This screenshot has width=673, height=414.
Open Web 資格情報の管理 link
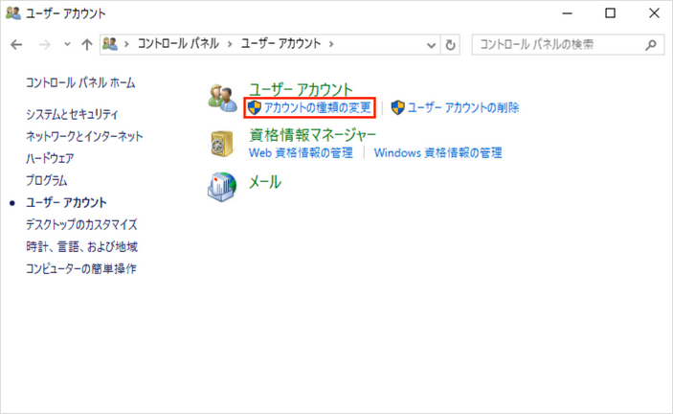pos(301,152)
